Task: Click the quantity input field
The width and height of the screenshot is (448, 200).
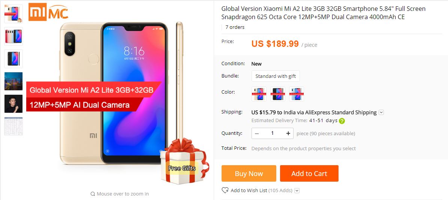Action: pos(272,133)
